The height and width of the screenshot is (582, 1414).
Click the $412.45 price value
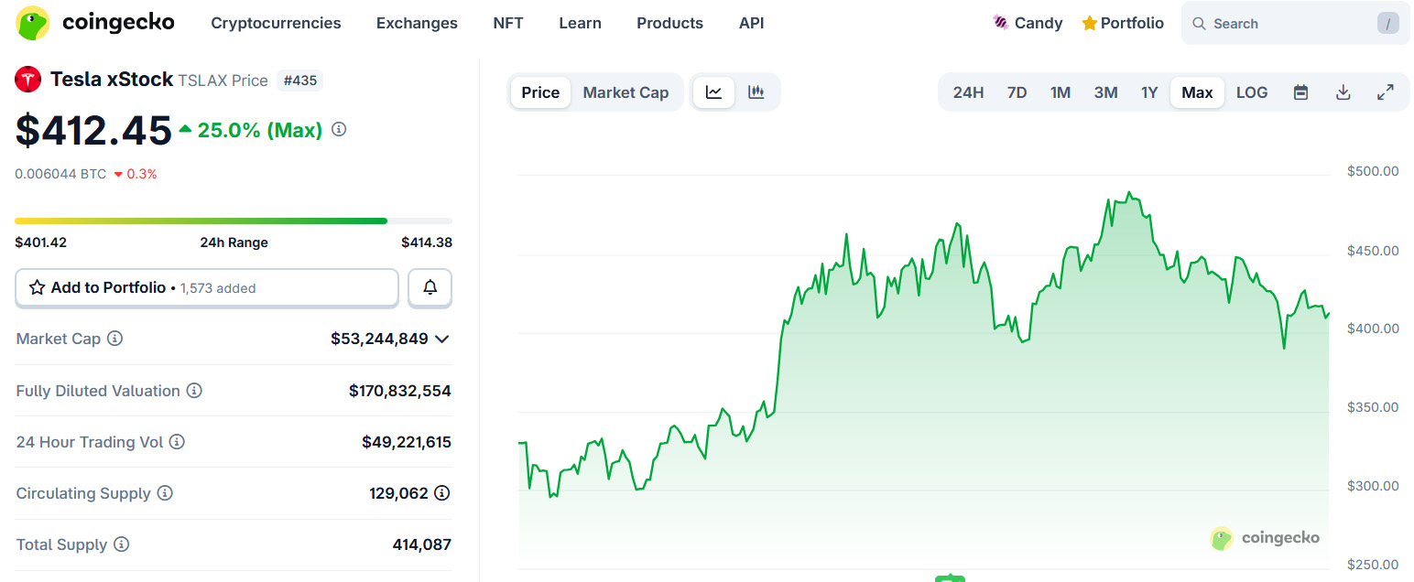tap(93, 131)
